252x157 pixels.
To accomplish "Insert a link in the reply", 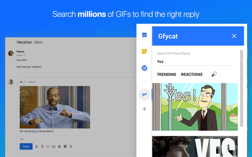I will click(48, 146).
